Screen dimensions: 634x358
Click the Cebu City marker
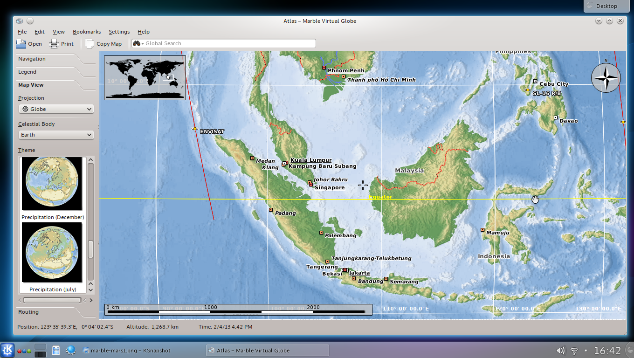pyautogui.click(x=535, y=81)
